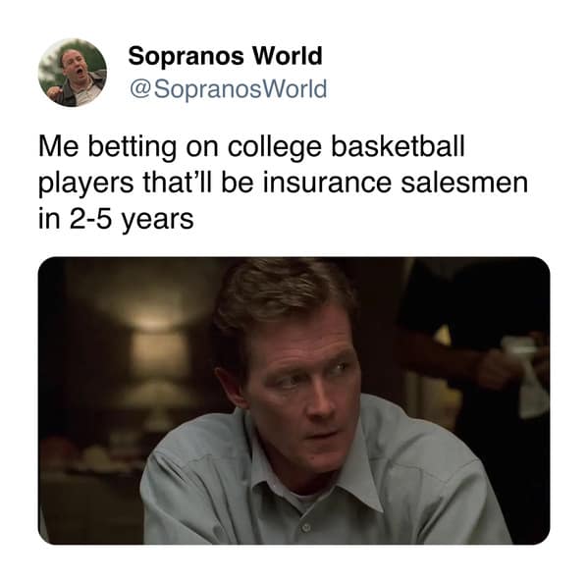Click the word "players" in the tweet
588x583 pixels.
tap(85, 185)
